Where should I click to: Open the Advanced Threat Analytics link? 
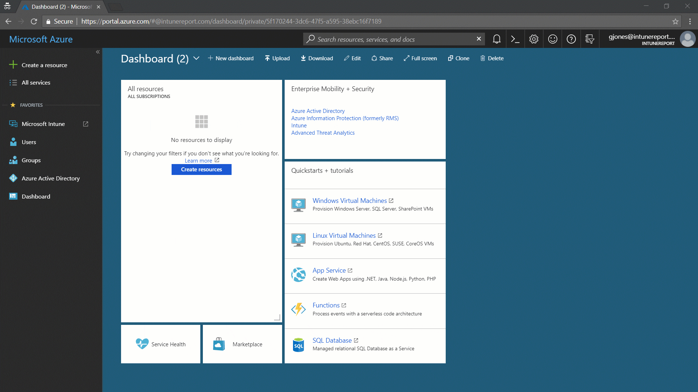pos(323,133)
